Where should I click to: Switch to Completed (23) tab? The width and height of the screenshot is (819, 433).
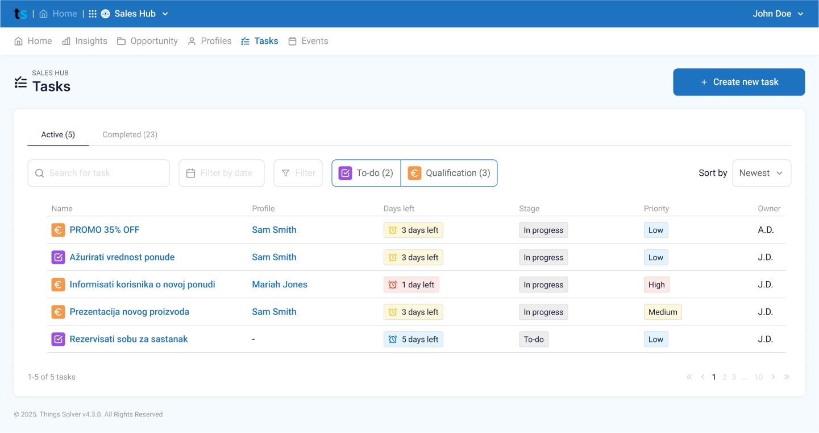coord(130,135)
